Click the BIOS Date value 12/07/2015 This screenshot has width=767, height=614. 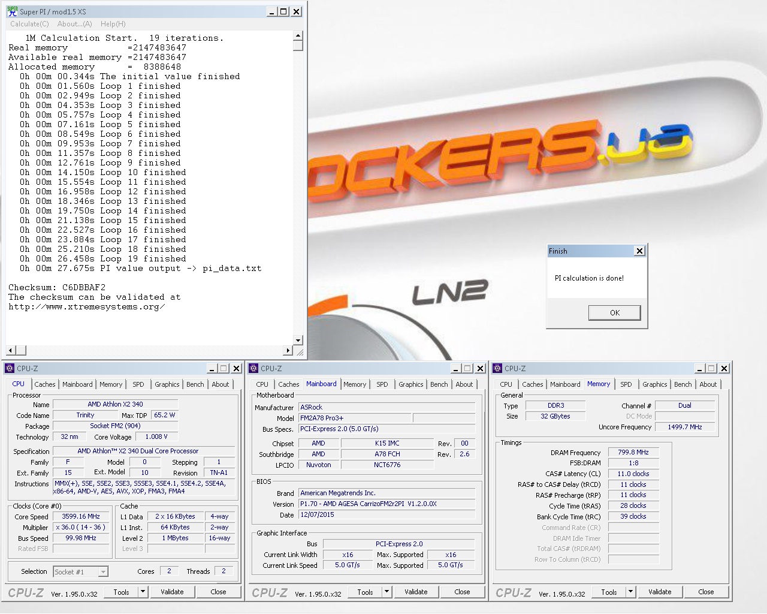pyautogui.click(x=387, y=514)
